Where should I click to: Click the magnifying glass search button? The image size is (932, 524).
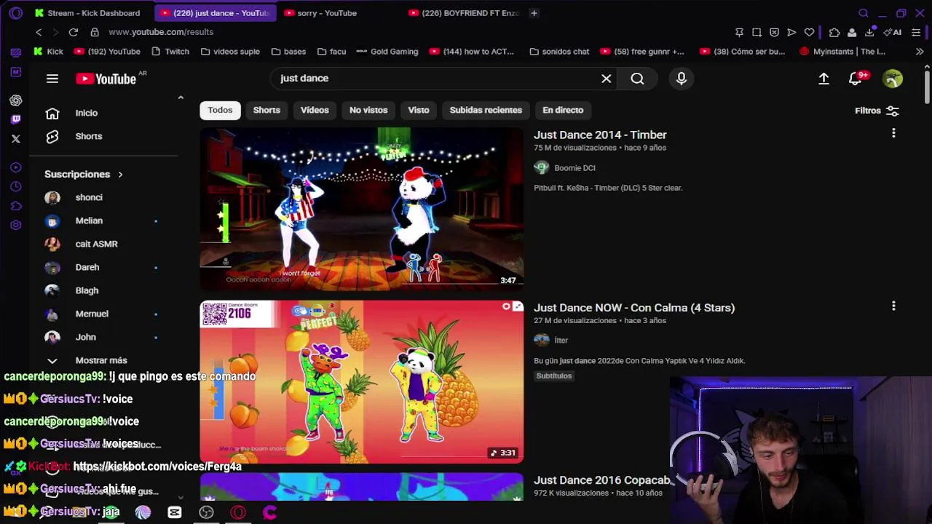pos(637,79)
